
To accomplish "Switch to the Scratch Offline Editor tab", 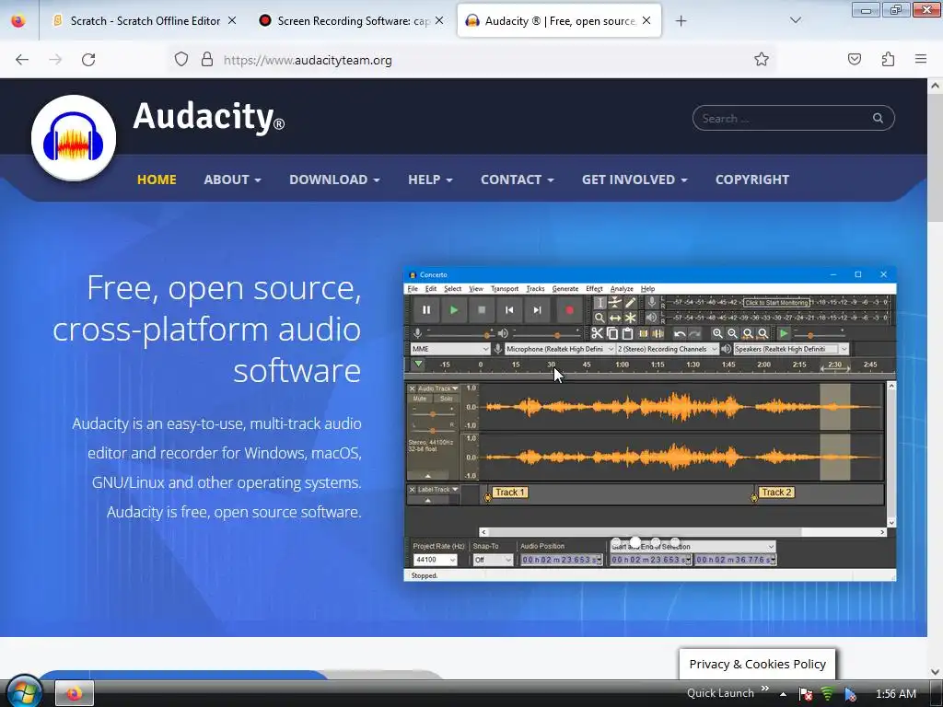I will [145, 20].
